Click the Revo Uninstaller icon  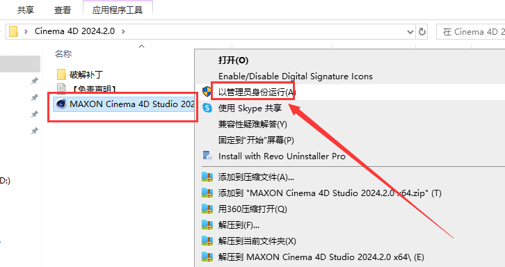point(207,156)
